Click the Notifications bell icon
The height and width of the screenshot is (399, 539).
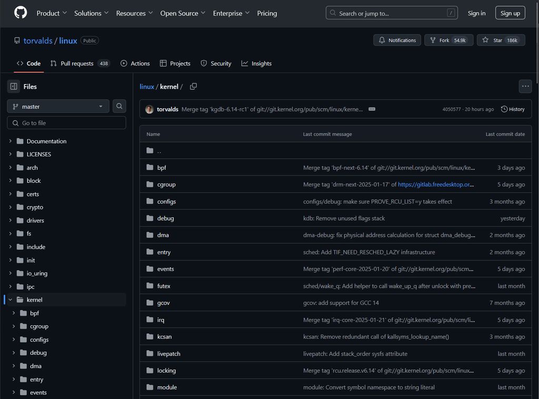[x=383, y=40]
